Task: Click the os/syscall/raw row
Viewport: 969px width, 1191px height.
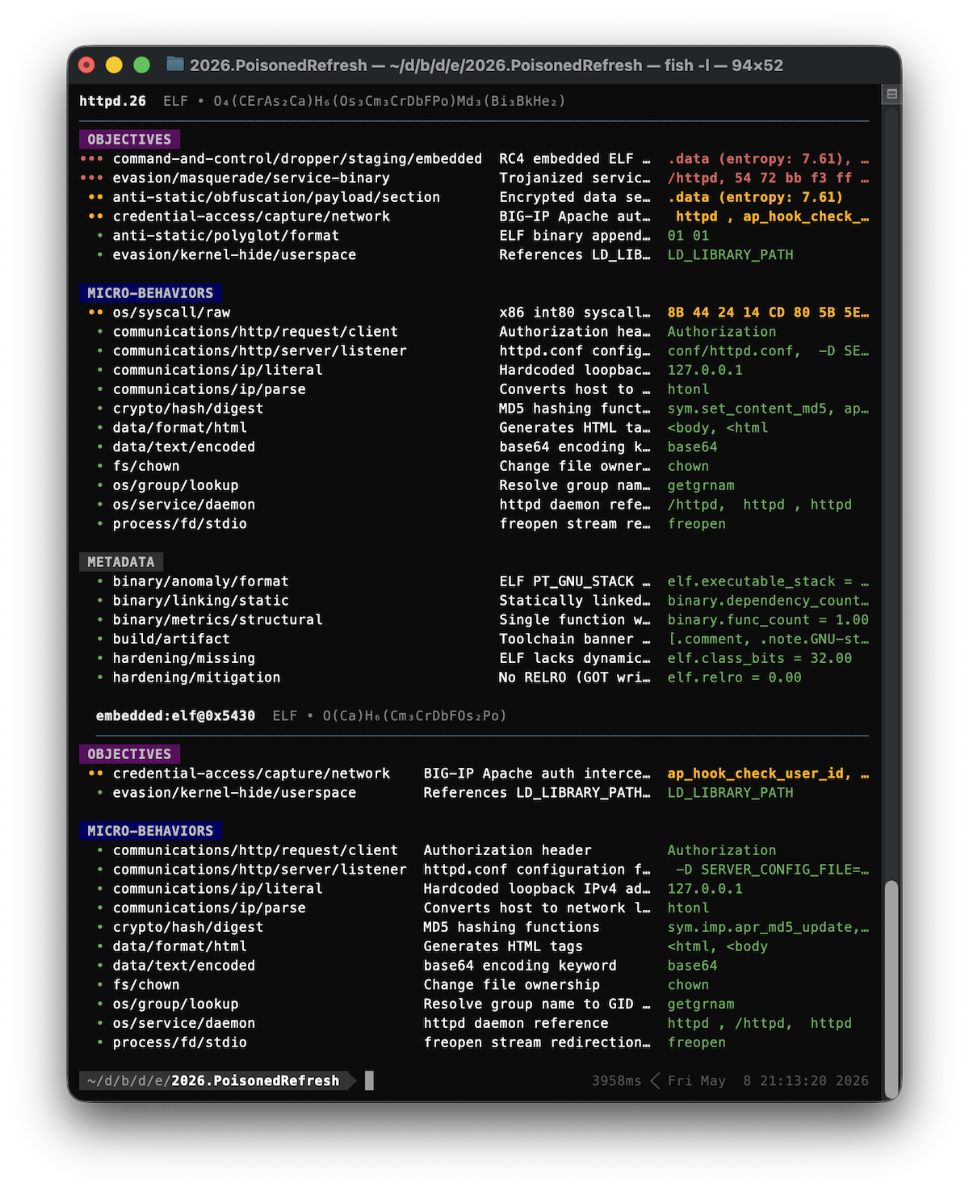Action: [474, 312]
